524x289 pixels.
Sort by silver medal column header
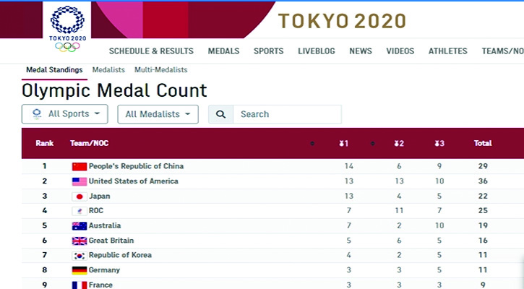click(x=398, y=143)
